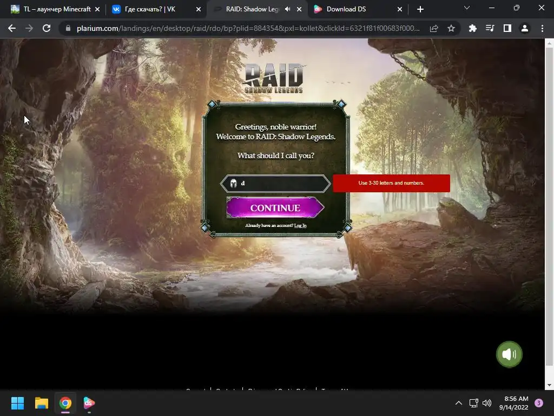View site information lock icon
The image size is (554, 416).
point(68,28)
